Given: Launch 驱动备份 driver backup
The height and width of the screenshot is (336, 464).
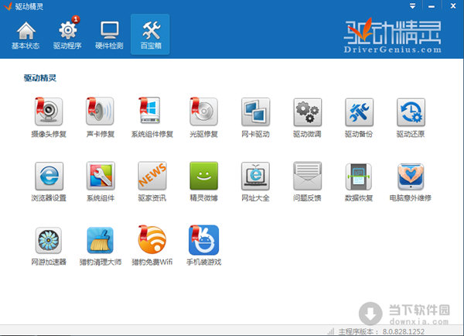Looking at the screenshot, I should tap(359, 112).
